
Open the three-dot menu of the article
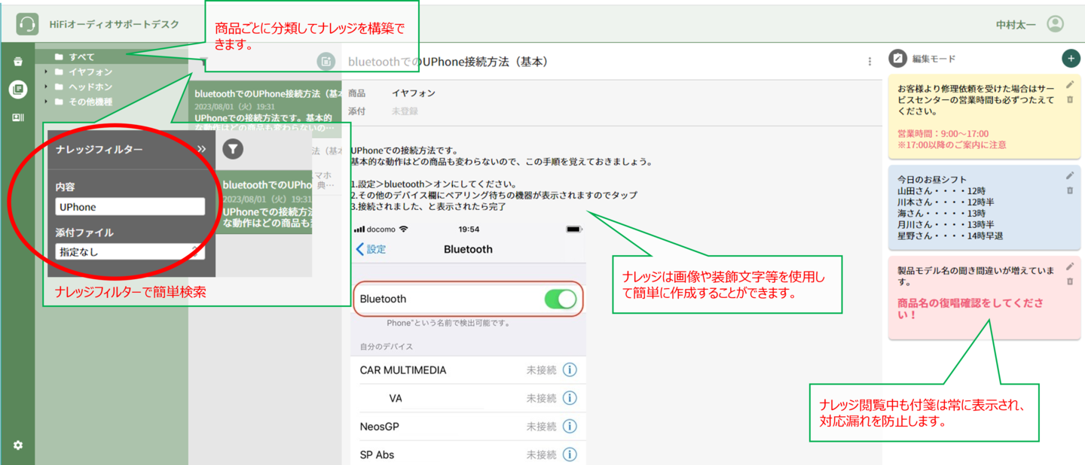point(870,62)
